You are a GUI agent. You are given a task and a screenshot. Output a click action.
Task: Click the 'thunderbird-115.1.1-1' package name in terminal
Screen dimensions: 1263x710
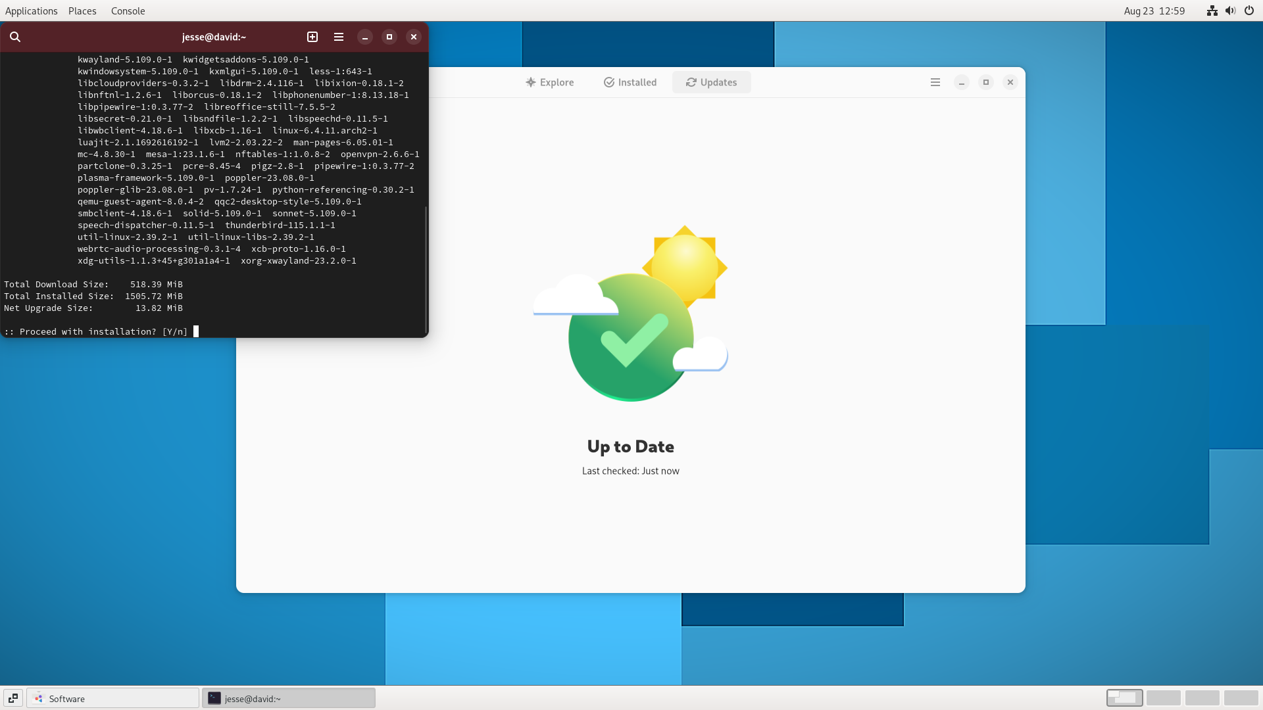[x=280, y=225]
